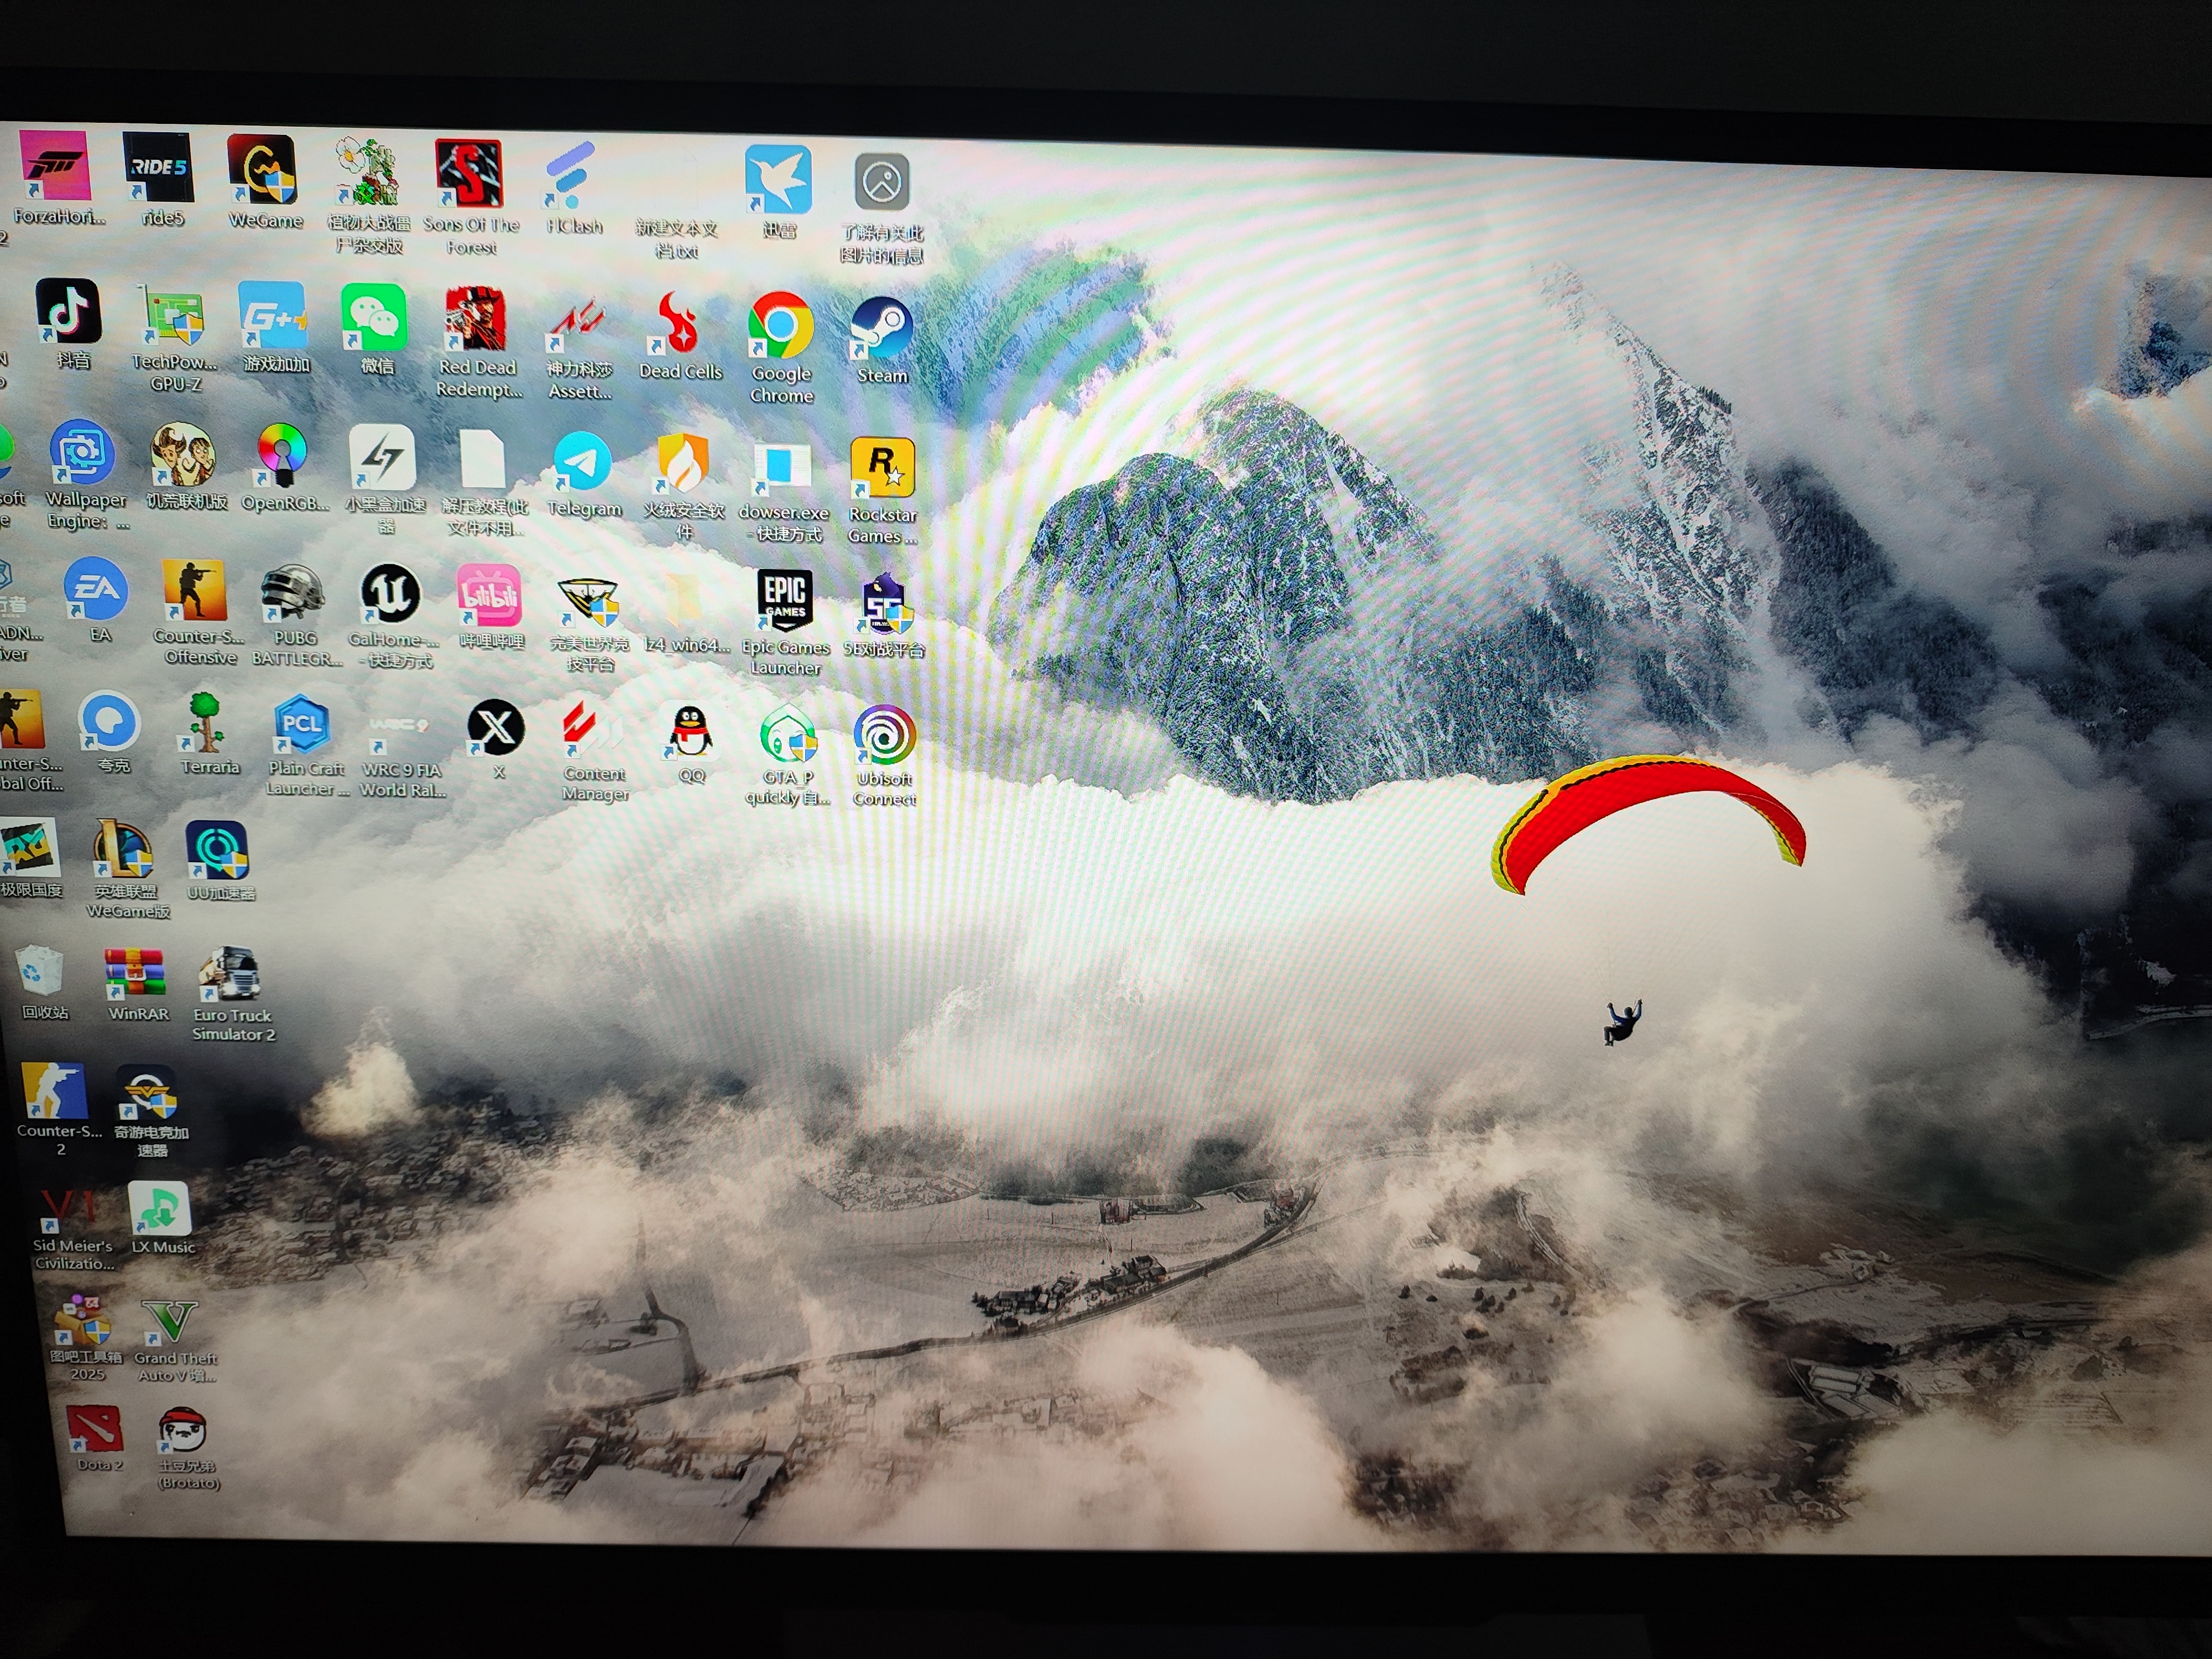Click the Recycle Bin icon
This screenshot has width=2212, height=1659.
pos(41,971)
